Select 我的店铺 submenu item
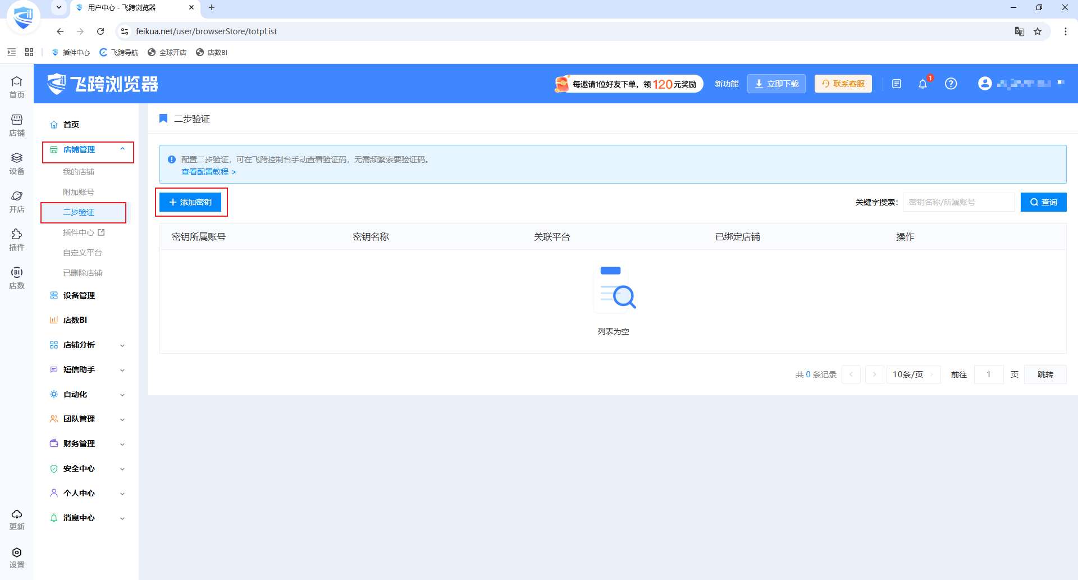Image resolution: width=1078 pixels, height=580 pixels. click(79, 172)
